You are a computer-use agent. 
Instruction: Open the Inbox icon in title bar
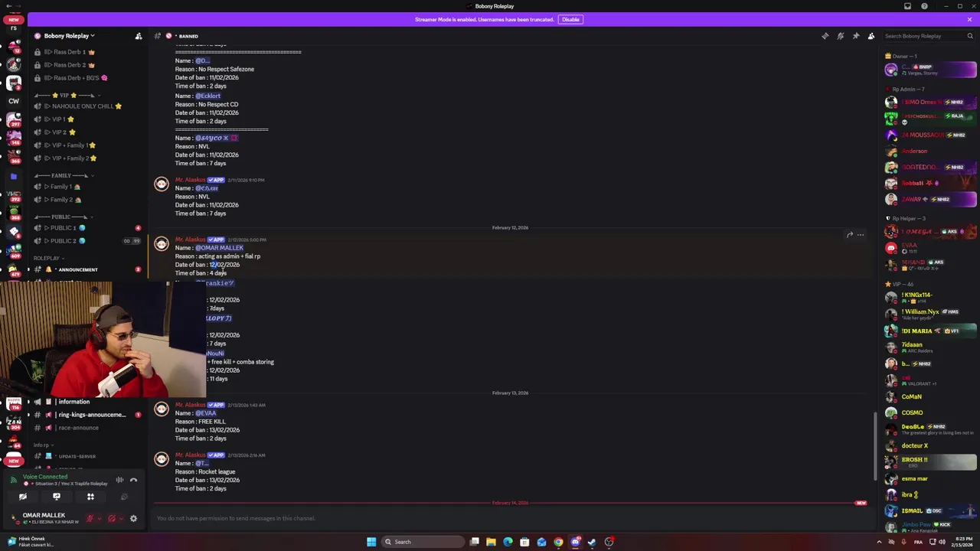point(907,6)
